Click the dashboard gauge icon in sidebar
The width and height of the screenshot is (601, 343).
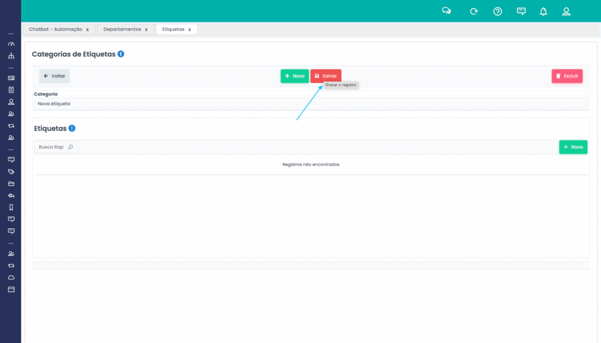click(x=11, y=44)
